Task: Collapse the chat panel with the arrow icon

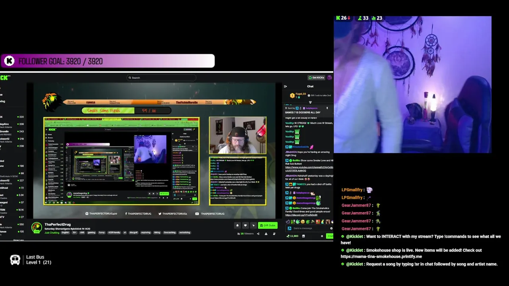Action: tap(285, 86)
